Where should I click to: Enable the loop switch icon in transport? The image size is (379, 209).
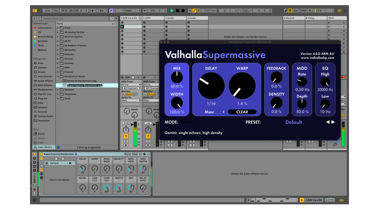tap(245, 11)
